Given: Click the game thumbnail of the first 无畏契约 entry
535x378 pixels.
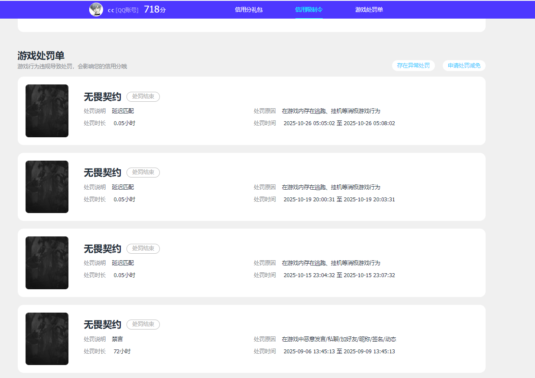Looking at the screenshot, I should click(x=47, y=111).
